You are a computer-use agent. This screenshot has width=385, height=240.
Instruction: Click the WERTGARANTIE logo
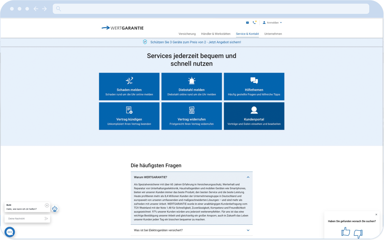pyautogui.click(x=123, y=28)
